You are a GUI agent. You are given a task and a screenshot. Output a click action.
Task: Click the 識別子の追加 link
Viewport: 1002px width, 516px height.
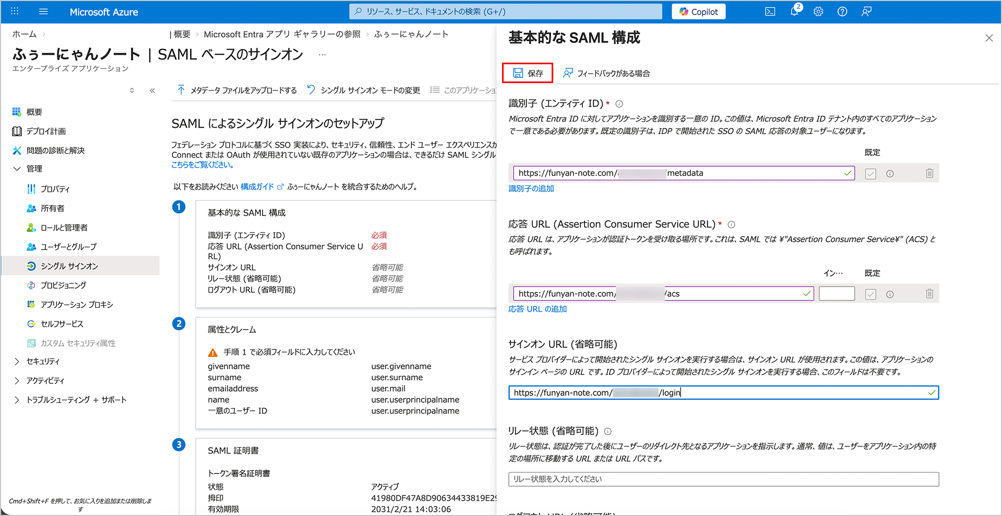click(531, 189)
